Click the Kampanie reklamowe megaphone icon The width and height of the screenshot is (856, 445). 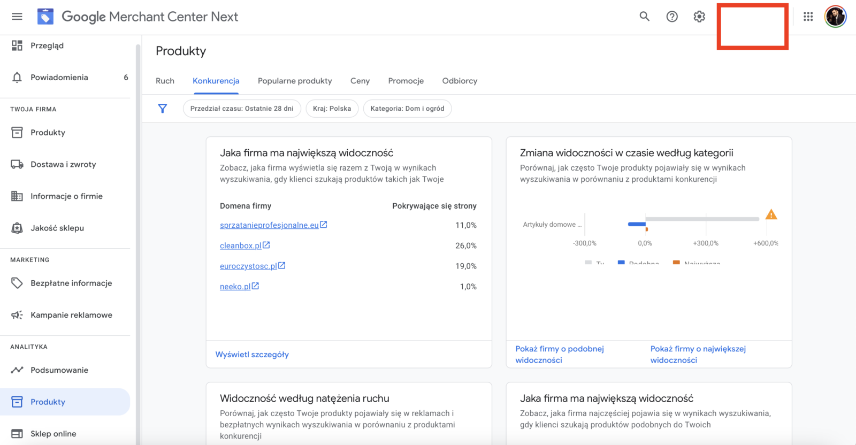pos(17,315)
